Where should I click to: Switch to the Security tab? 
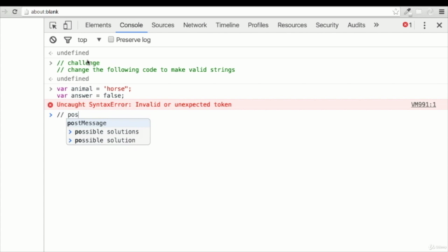327,25
